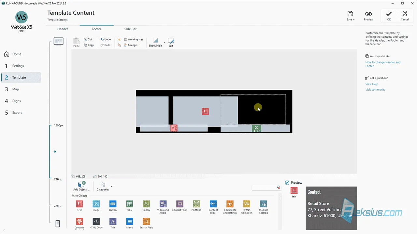Click the View Help link

tap(372, 84)
